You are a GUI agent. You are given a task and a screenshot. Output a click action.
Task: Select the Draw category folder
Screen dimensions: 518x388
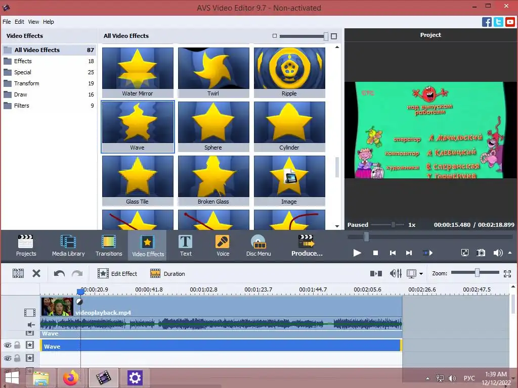[49, 94]
